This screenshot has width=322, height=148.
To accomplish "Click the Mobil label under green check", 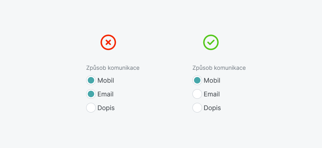I will (212, 81).
